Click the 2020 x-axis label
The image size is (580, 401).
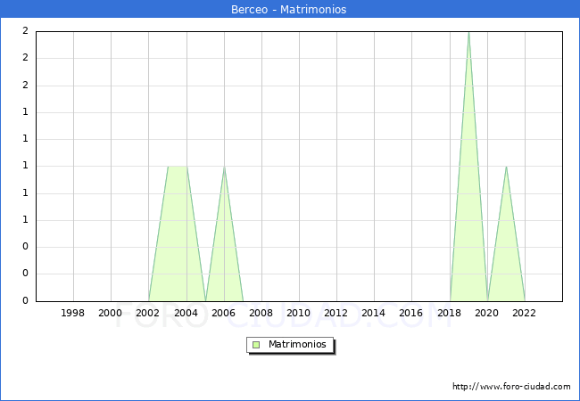pyautogui.click(x=486, y=313)
